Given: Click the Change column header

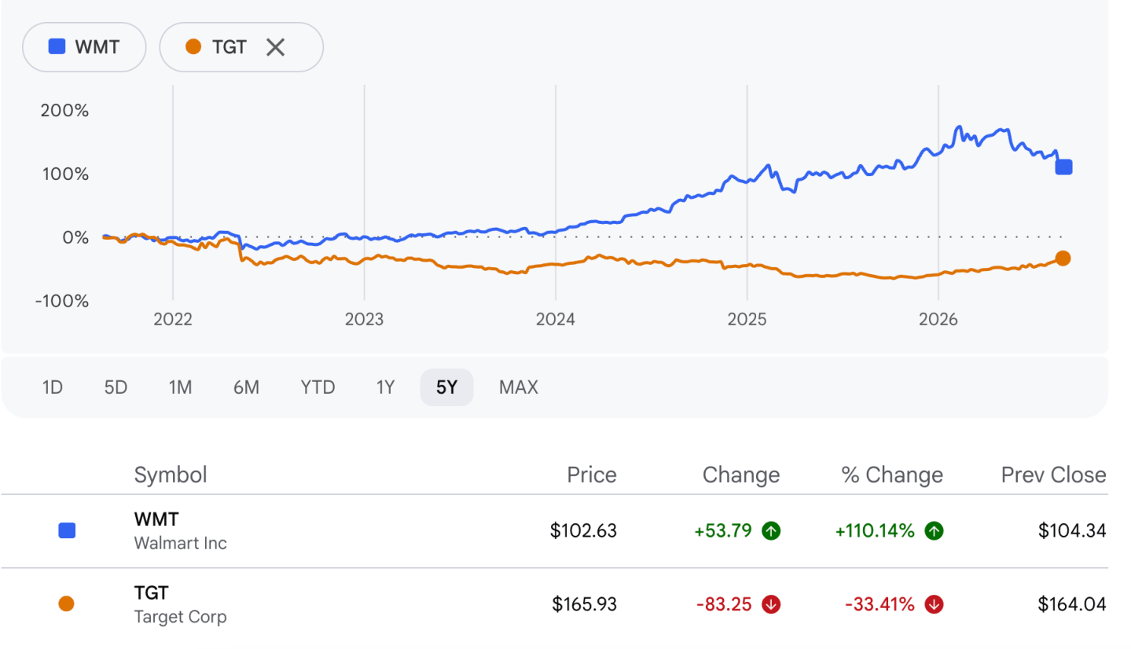Looking at the screenshot, I should pyautogui.click(x=741, y=475).
